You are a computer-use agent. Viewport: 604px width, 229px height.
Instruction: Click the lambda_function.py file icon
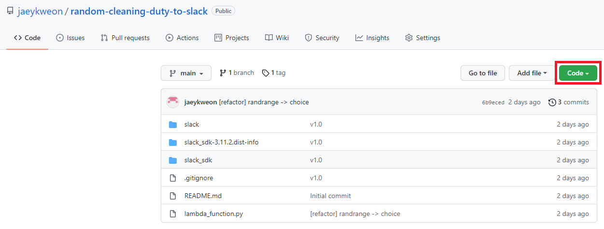173,214
